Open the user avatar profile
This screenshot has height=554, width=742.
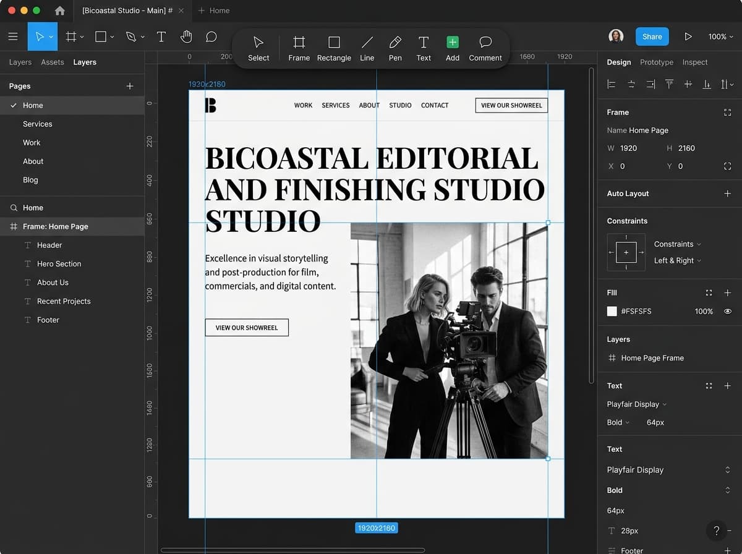[x=616, y=36]
